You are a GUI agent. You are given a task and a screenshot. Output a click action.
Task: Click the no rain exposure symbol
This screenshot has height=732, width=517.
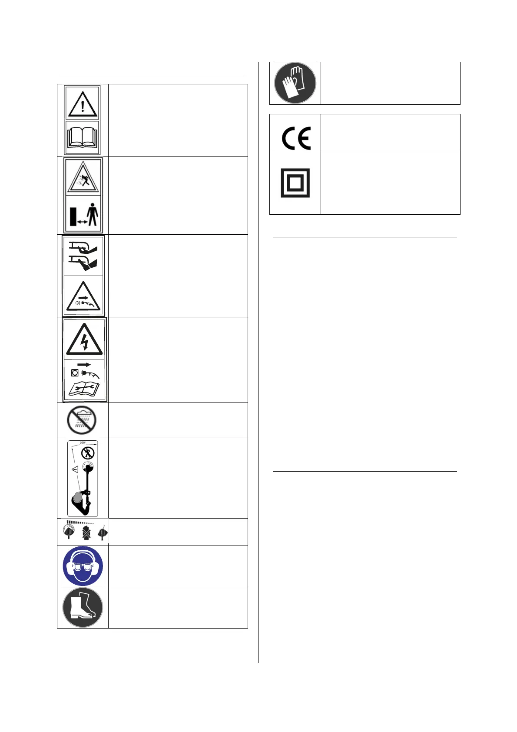82,420
